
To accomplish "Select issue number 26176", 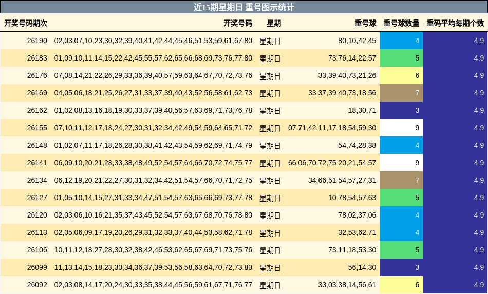I will (37, 75).
